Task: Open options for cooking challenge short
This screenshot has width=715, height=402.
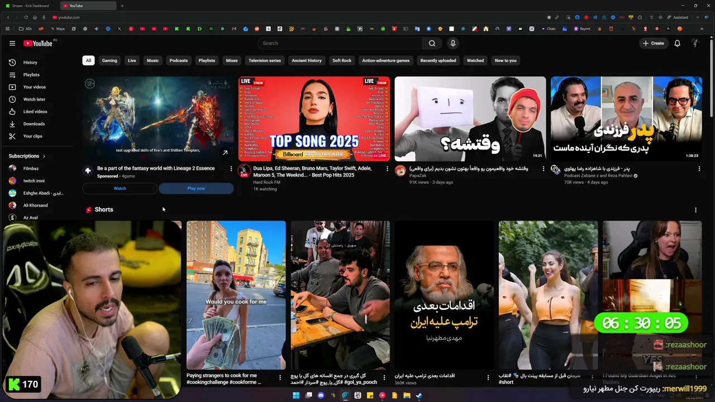Action: 280,378
